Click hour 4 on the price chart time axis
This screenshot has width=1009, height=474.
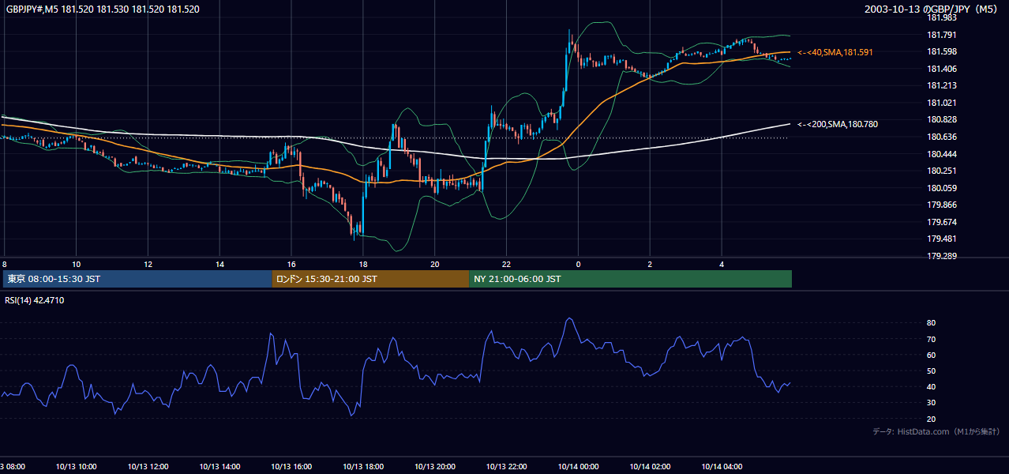[x=722, y=264]
